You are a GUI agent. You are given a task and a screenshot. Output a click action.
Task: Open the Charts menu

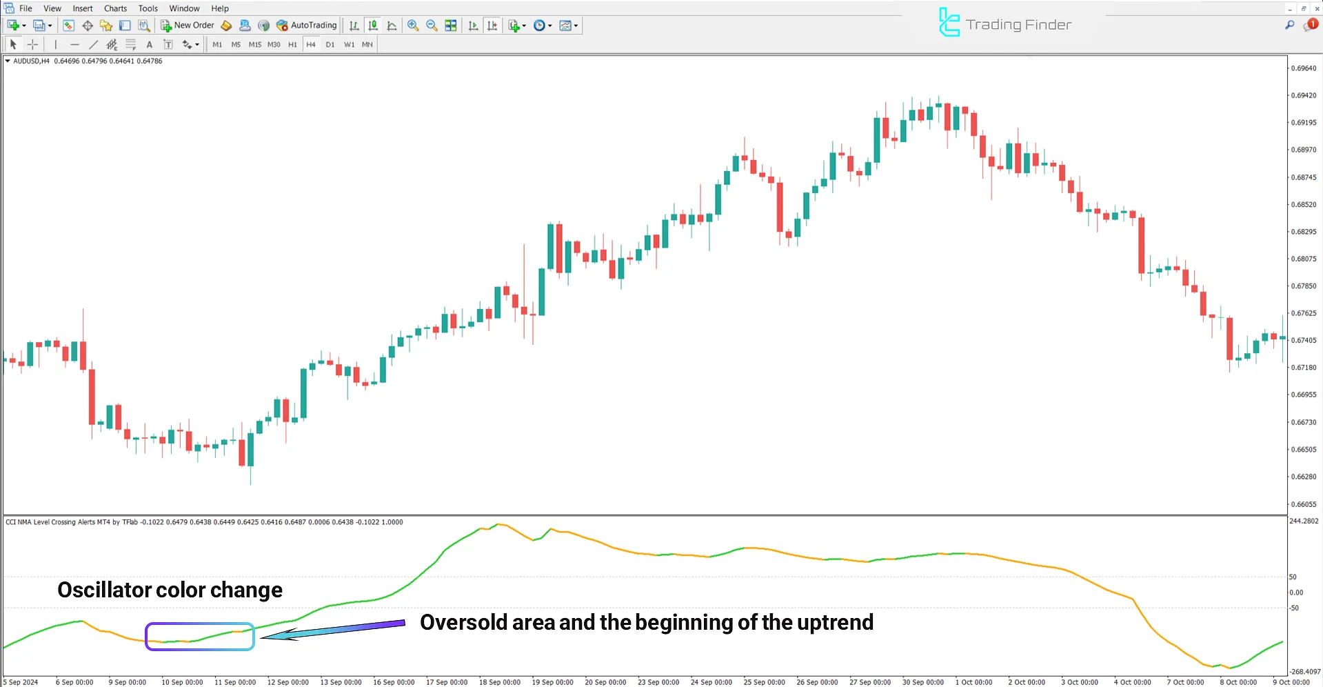click(x=114, y=8)
